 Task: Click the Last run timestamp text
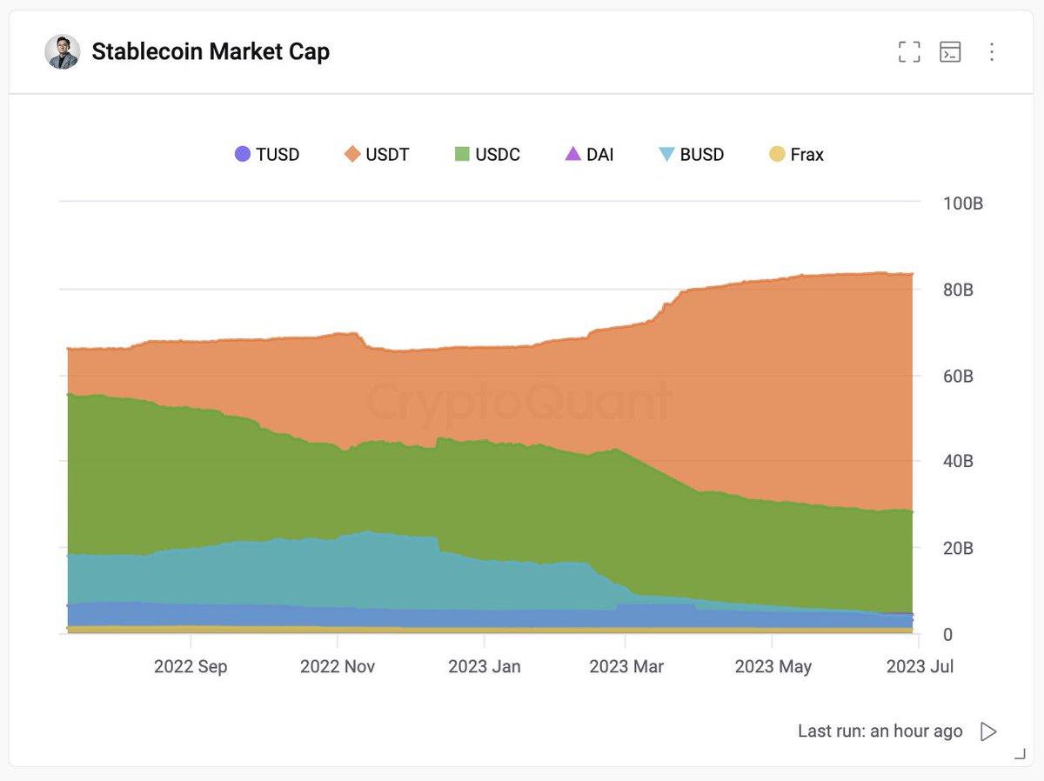880,731
